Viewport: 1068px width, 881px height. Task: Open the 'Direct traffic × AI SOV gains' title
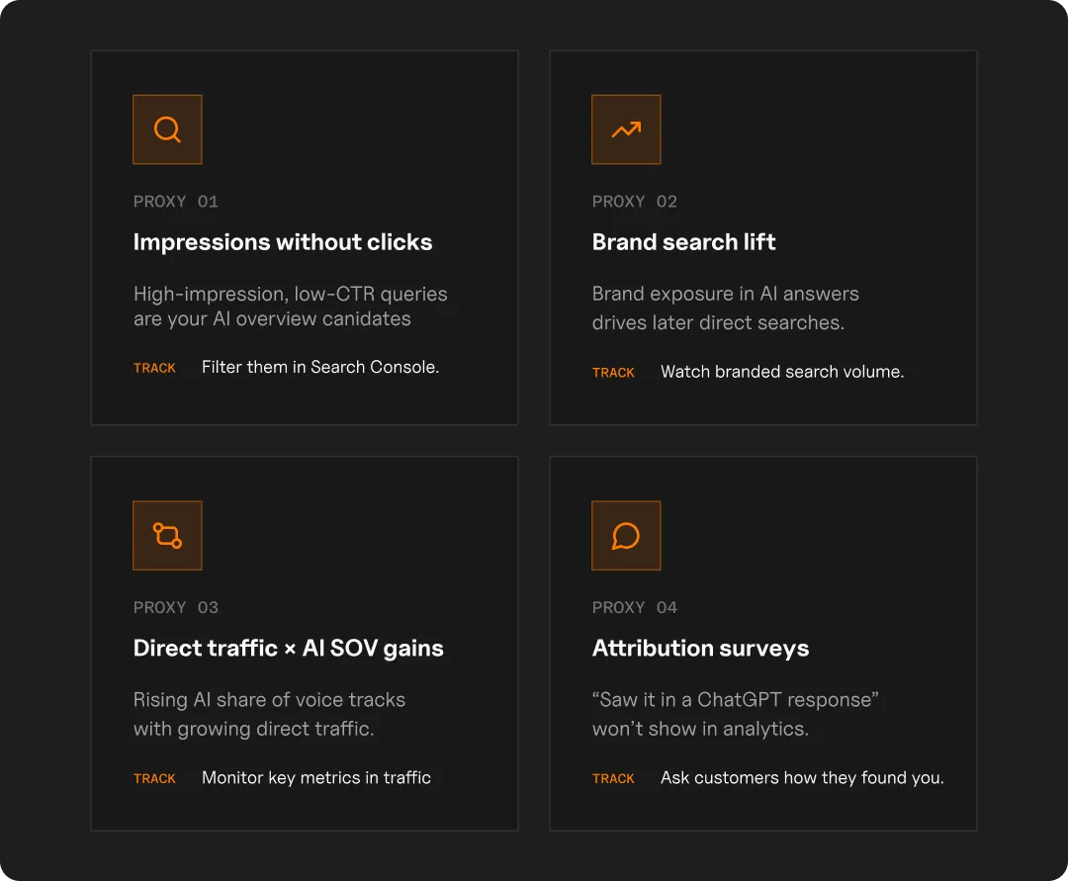[288, 649]
